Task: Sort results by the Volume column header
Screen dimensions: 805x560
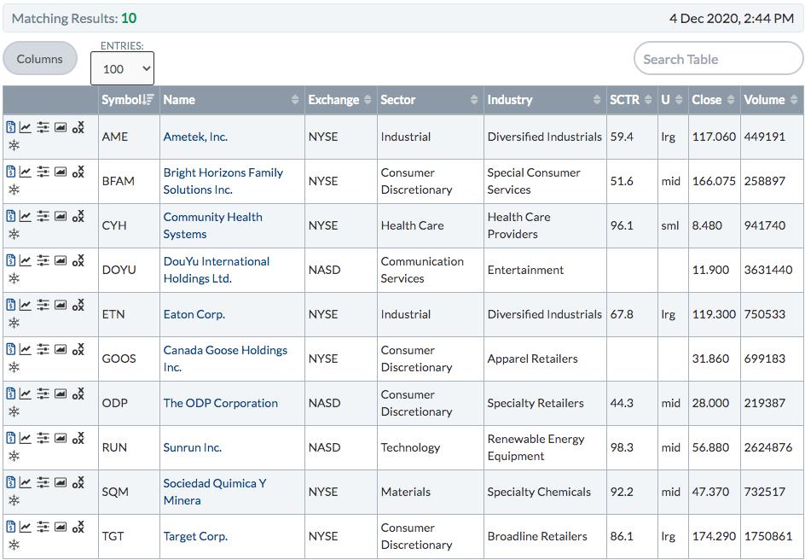Action: [x=772, y=100]
